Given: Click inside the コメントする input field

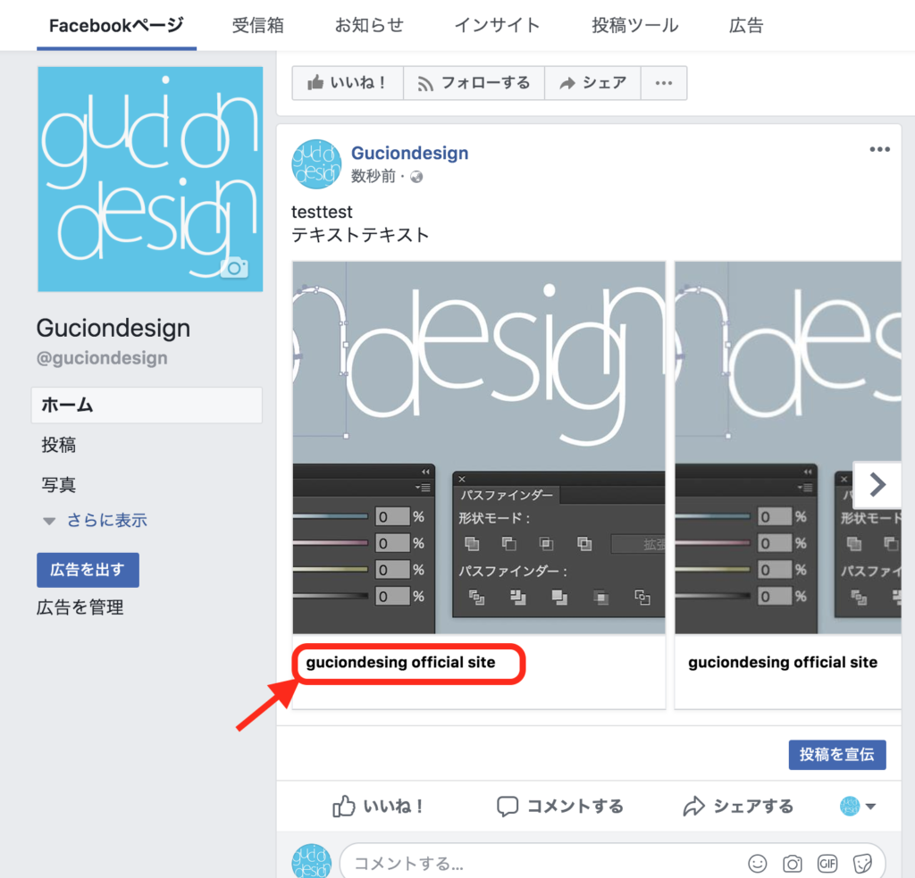Looking at the screenshot, I should point(536,864).
